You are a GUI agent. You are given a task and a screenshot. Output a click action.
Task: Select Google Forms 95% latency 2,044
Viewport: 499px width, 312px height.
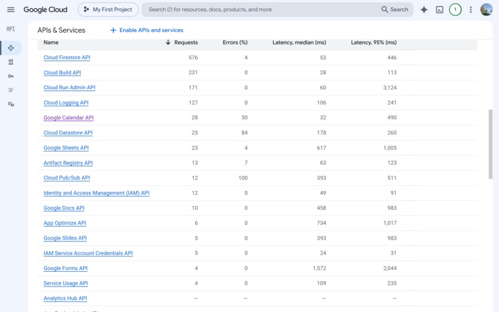tap(390, 268)
